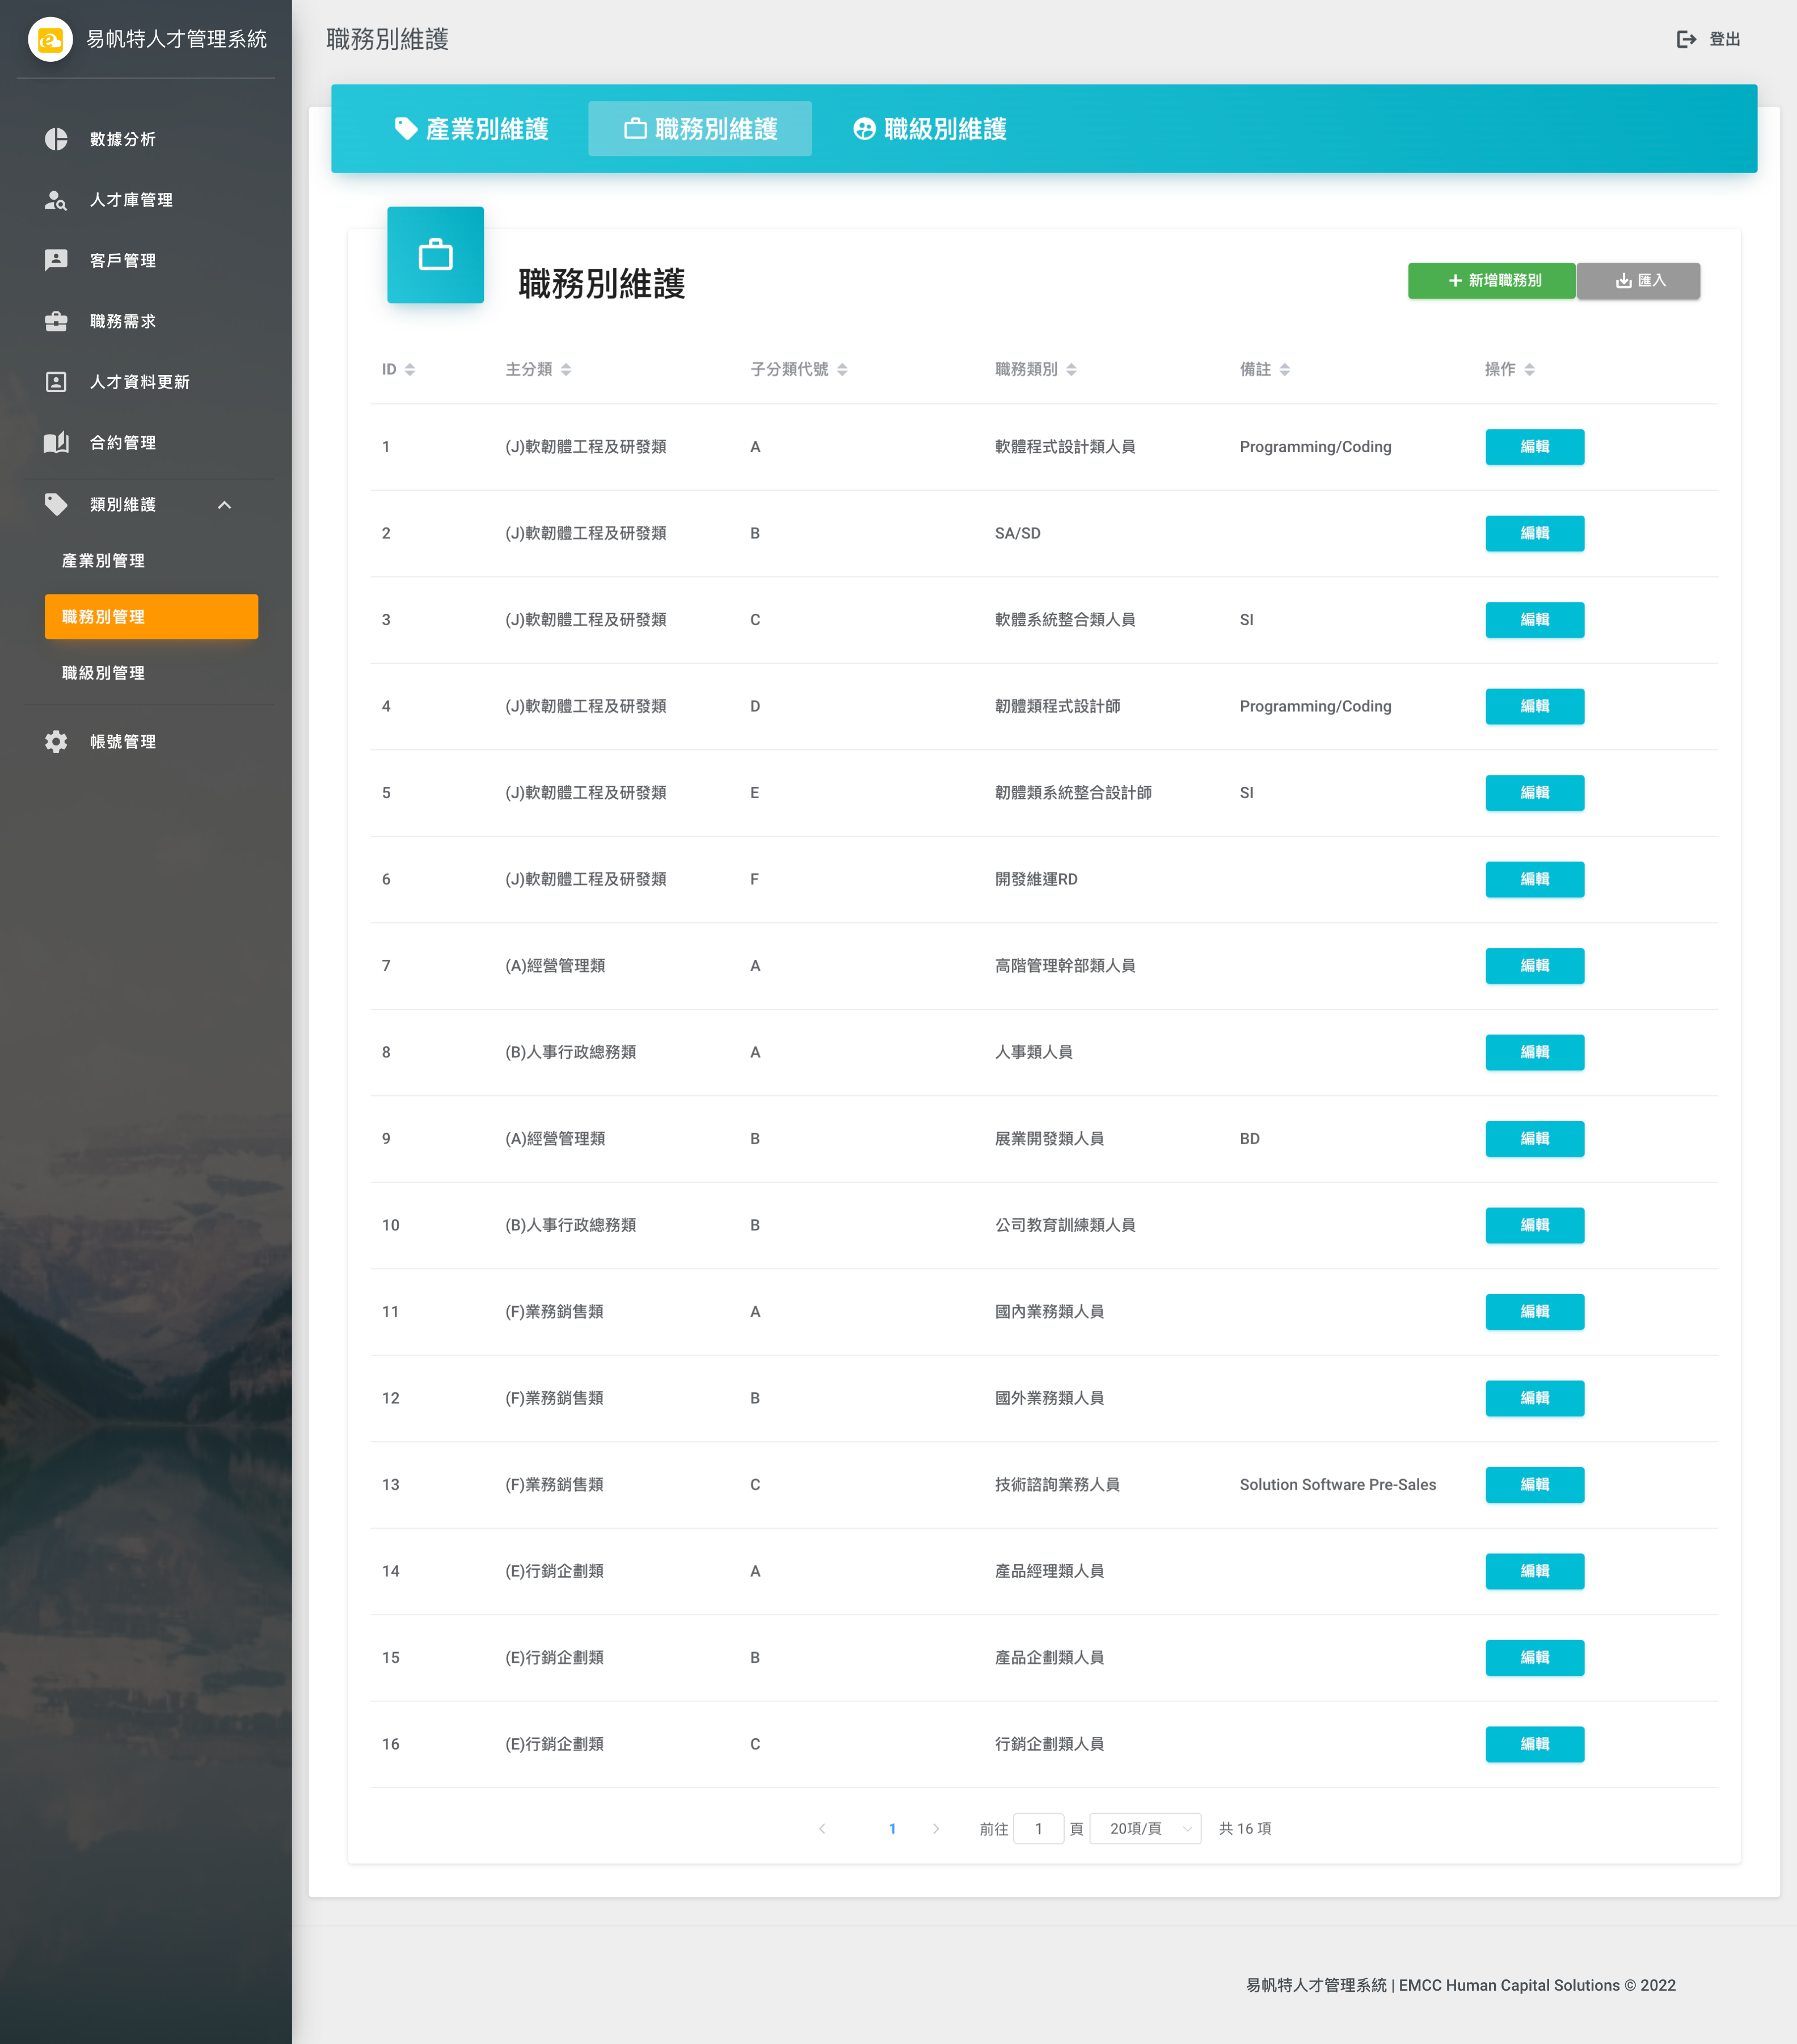Click the 客戶管理 contact card icon

(x=56, y=260)
